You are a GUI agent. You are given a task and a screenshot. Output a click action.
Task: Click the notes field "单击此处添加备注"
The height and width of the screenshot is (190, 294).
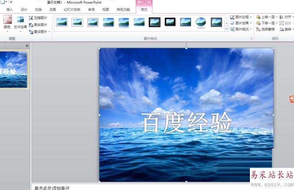[x=52, y=188]
